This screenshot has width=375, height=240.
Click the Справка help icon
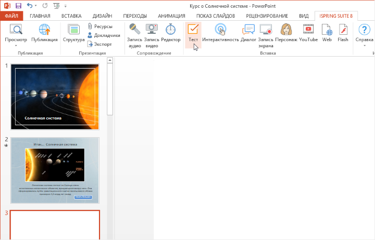[364, 30]
